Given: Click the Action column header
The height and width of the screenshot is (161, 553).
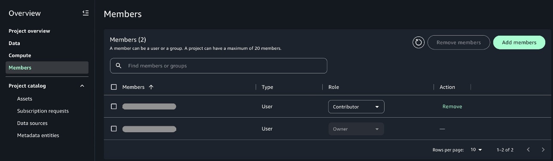Looking at the screenshot, I should (x=447, y=87).
